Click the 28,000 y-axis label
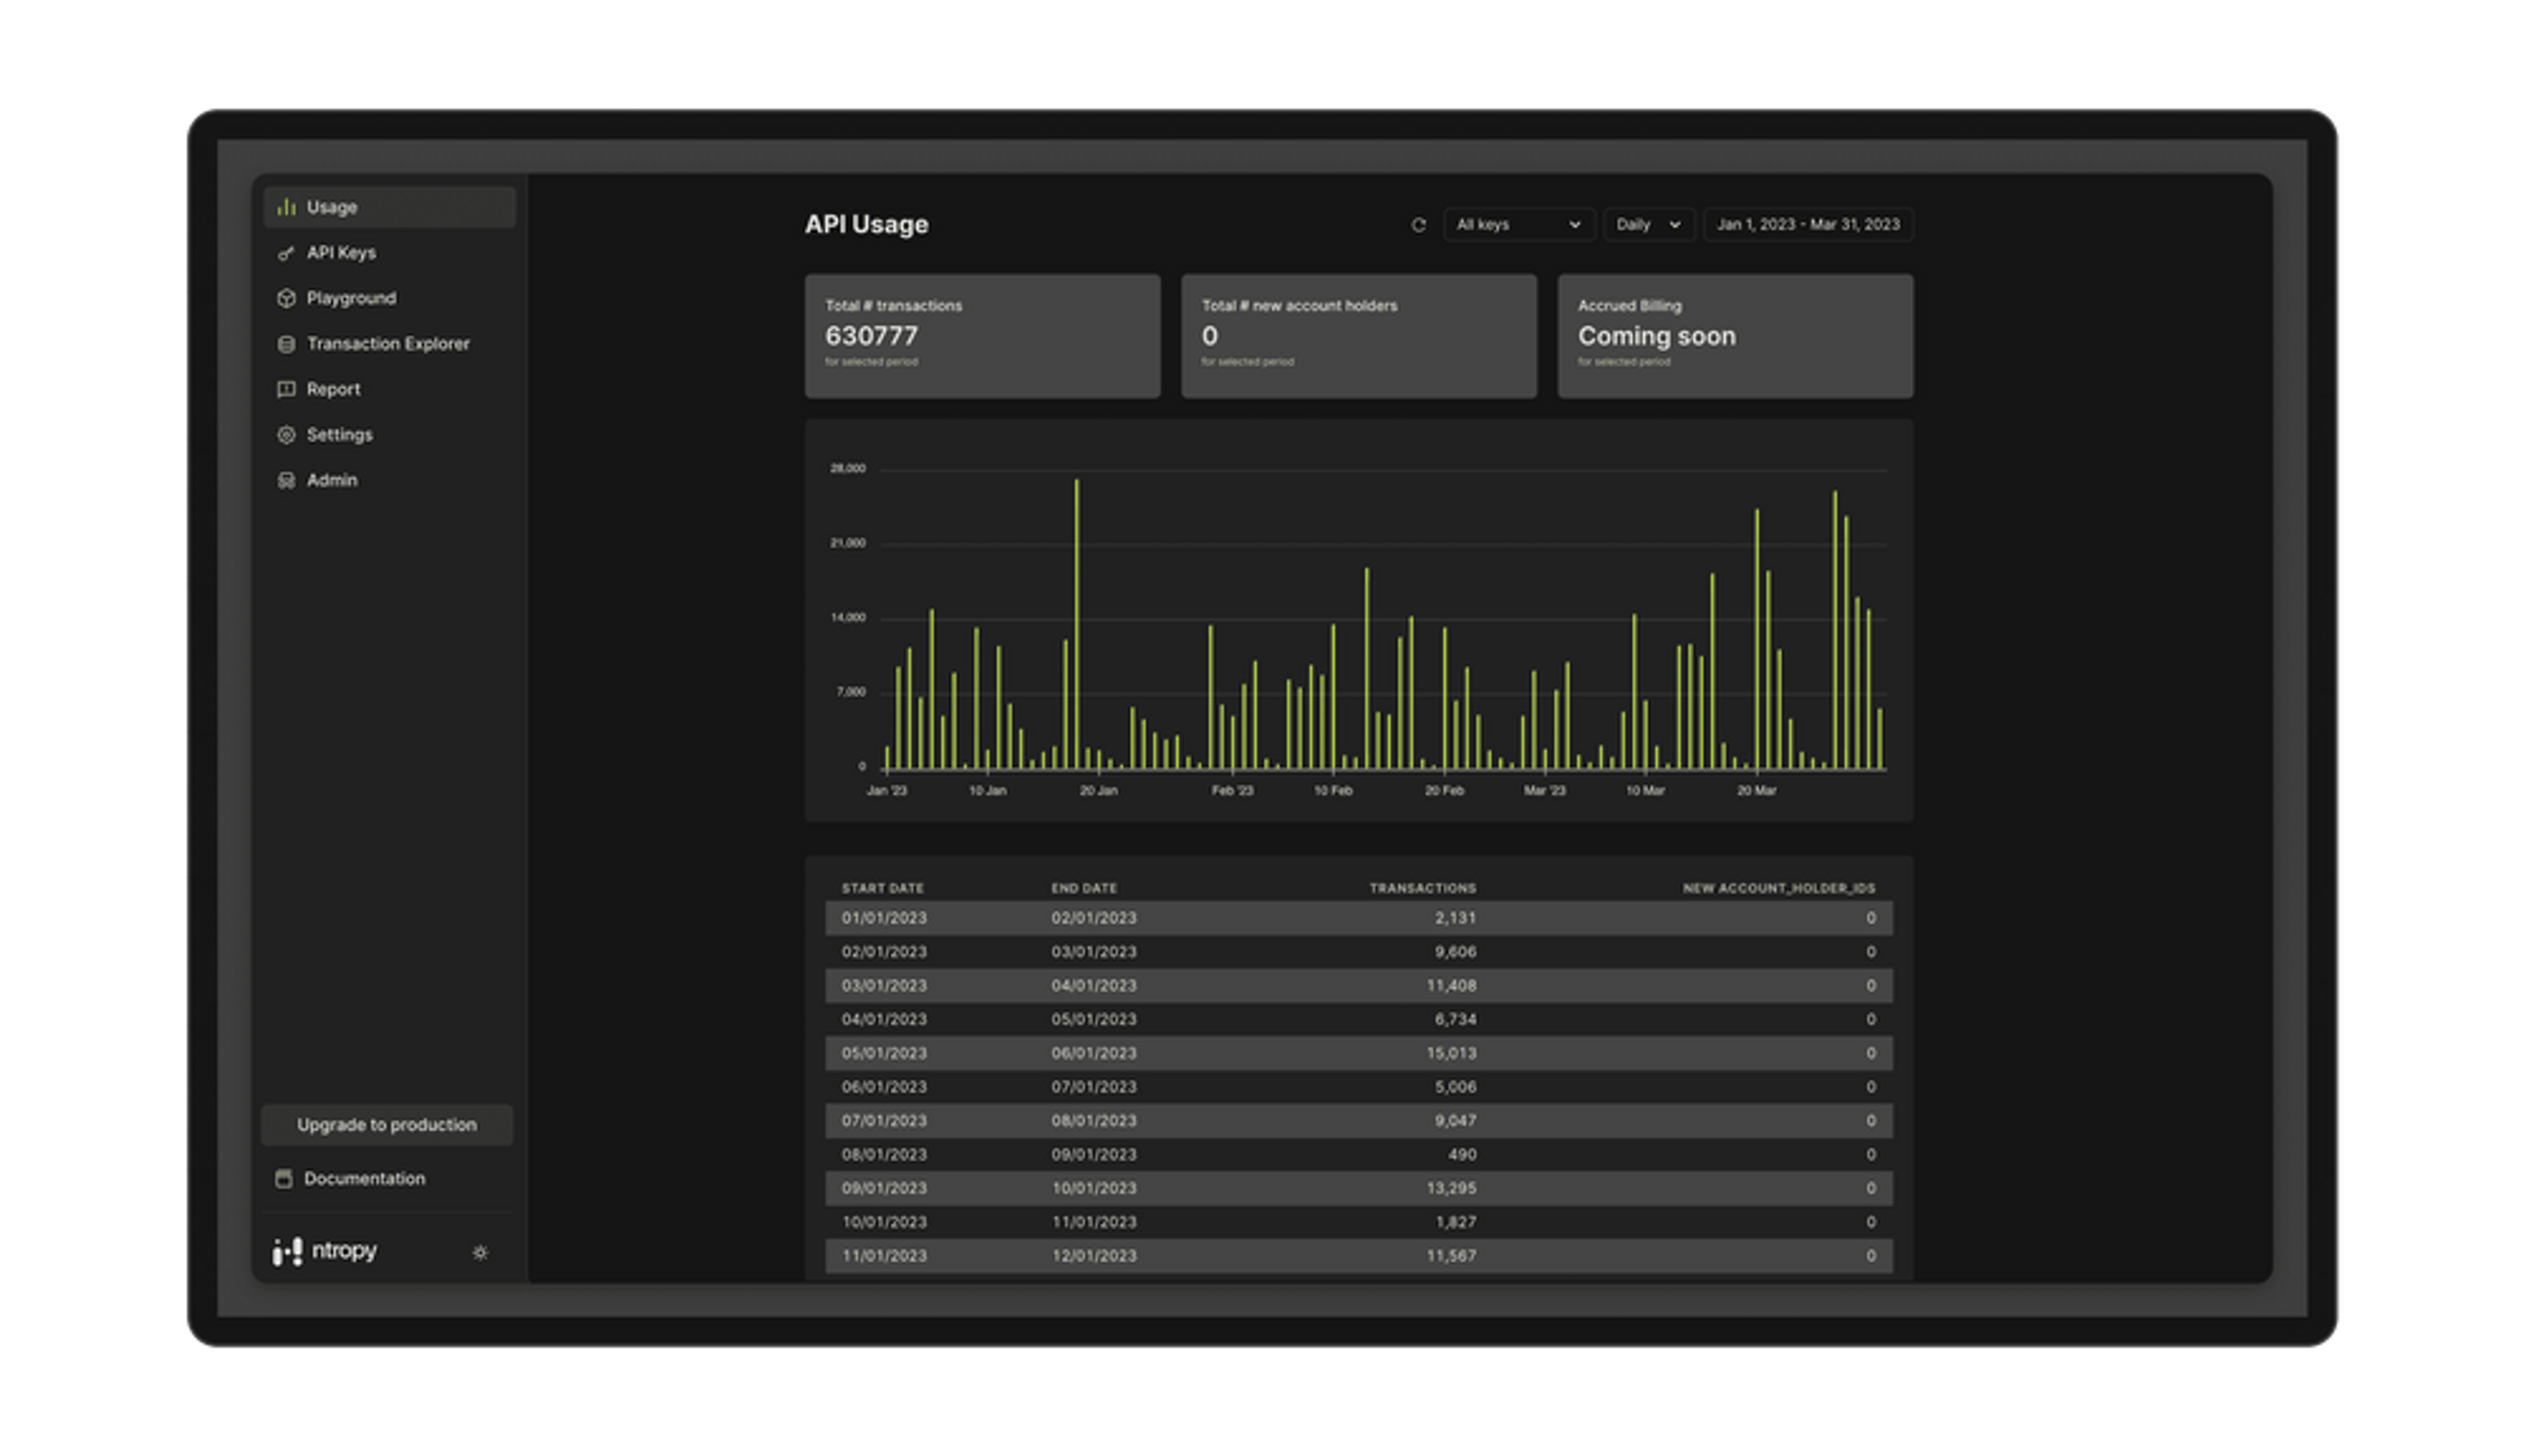 tap(848, 469)
